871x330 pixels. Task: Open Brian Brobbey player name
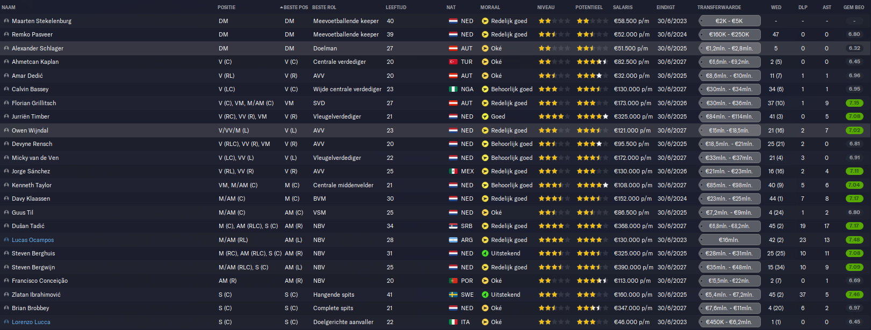(x=31, y=308)
